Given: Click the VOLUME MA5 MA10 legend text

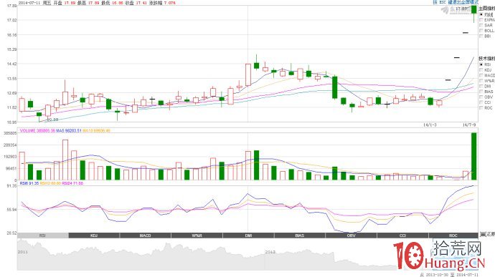Looking at the screenshot, I should point(65,130).
